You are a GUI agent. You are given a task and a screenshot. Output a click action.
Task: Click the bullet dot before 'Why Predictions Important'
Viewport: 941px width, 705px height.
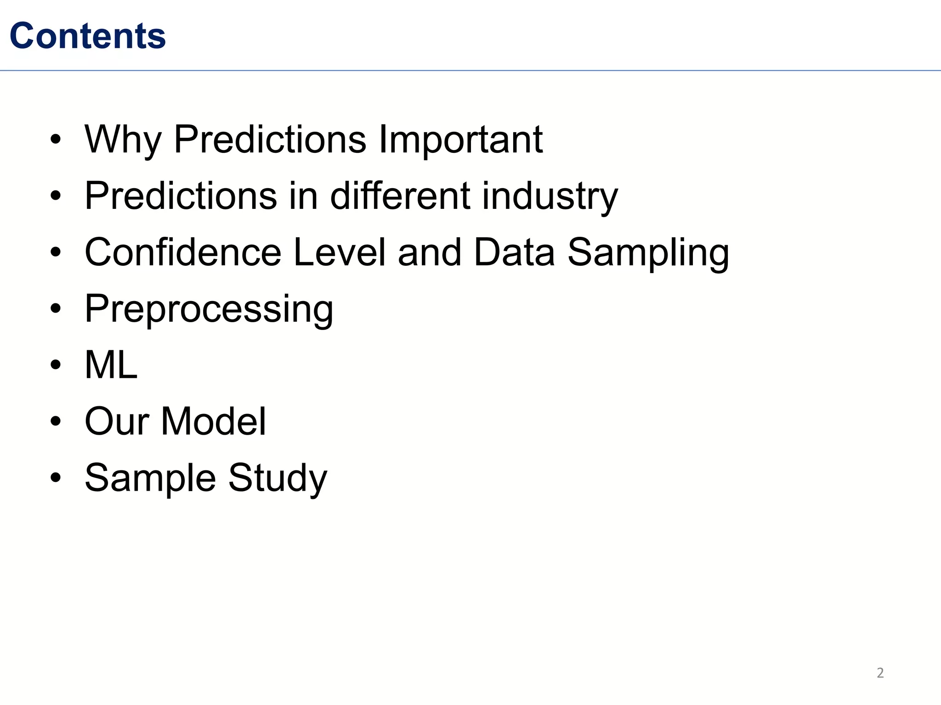pos(56,139)
